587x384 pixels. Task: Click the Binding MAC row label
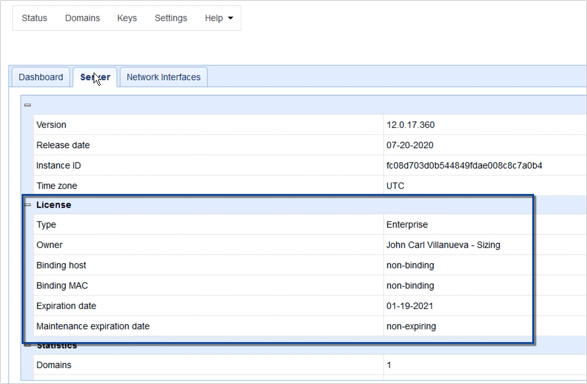pos(62,285)
